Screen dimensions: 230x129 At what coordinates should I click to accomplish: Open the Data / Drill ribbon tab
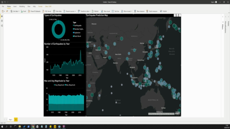tap(48, 6)
